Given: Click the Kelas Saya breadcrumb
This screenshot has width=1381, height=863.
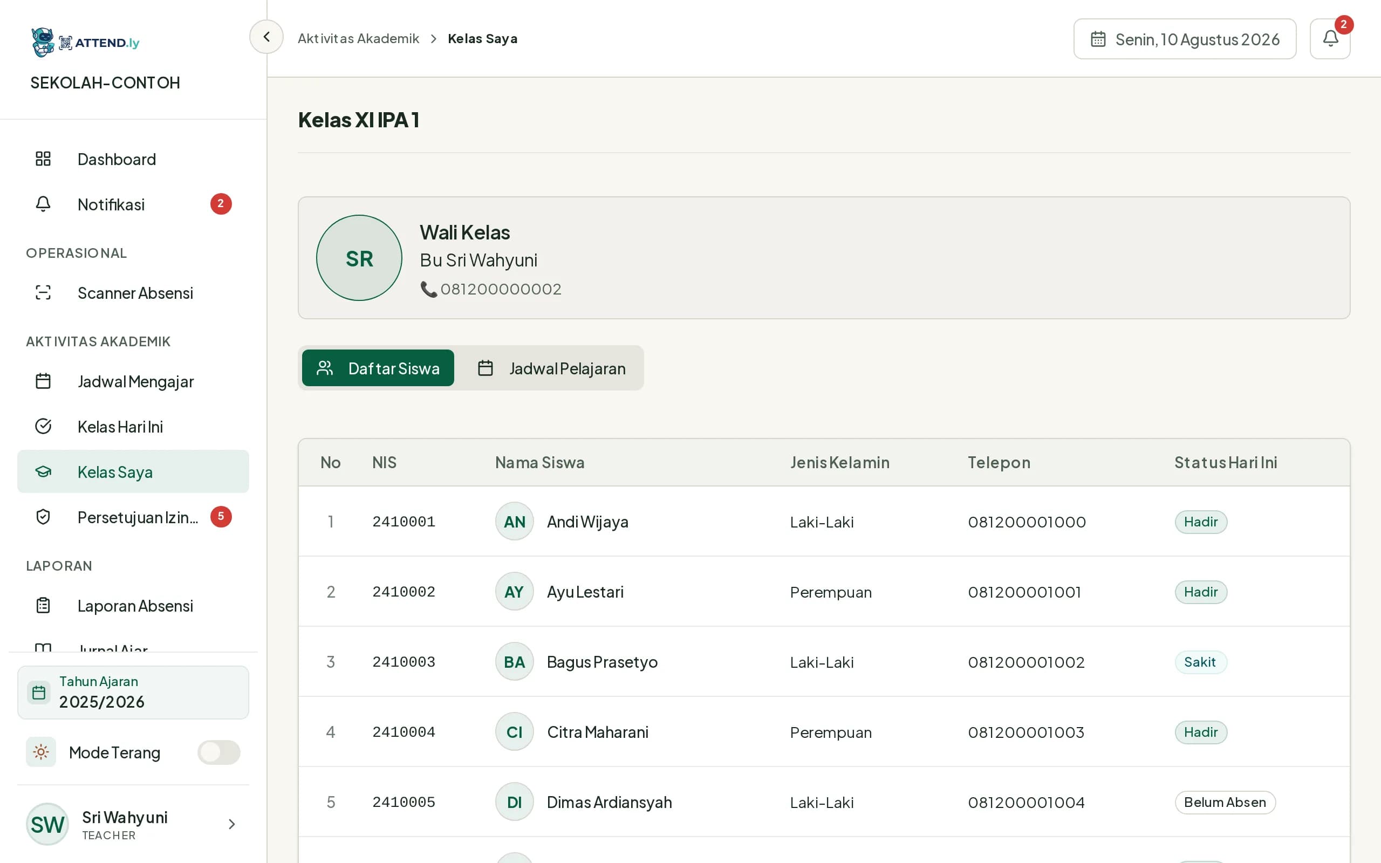Looking at the screenshot, I should tap(482, 38).
